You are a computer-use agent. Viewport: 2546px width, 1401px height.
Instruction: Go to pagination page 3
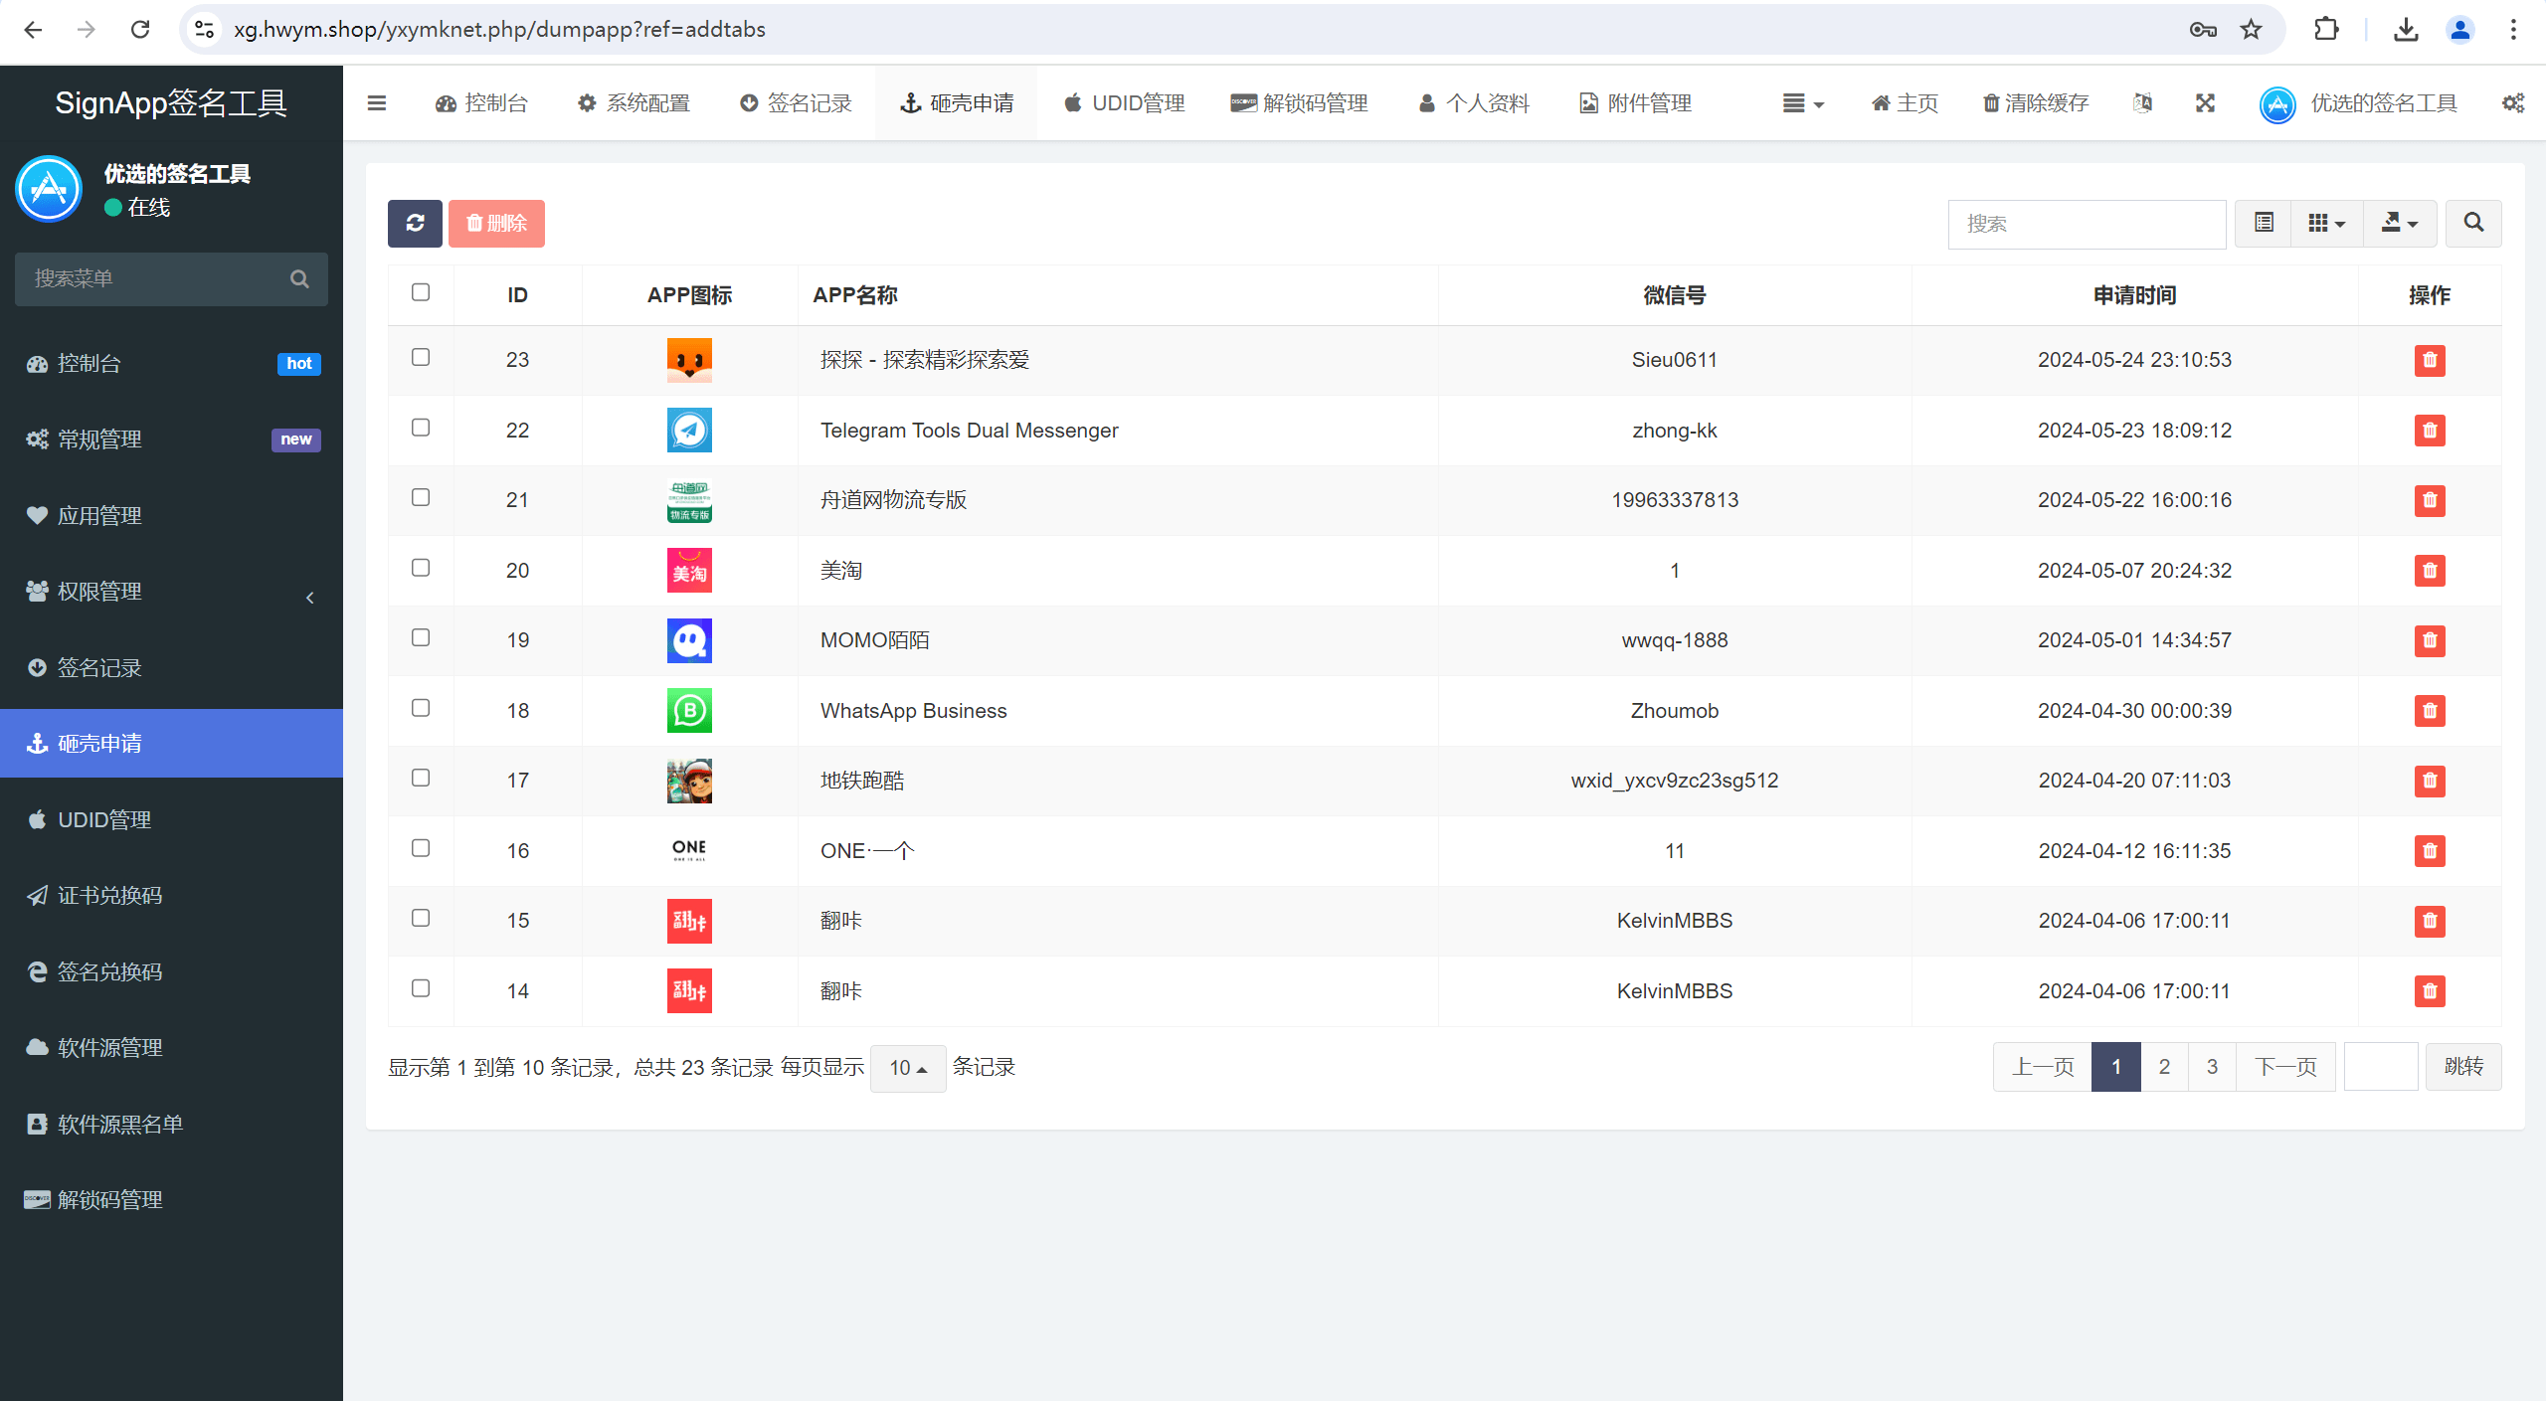pyautogui.click(x=2212, y=1067)
